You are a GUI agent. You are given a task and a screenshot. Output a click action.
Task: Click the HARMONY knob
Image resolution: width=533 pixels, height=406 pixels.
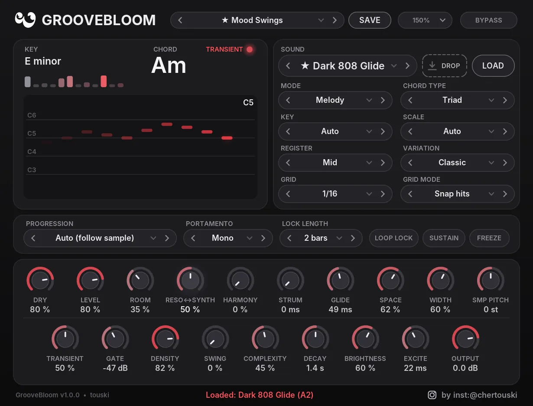tap(240, 280)
